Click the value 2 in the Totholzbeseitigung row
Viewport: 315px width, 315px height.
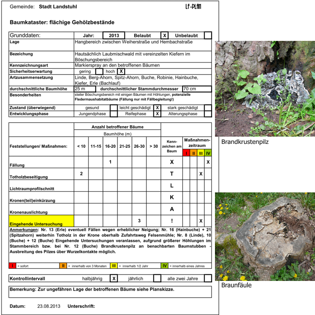[x=81, y=174]
